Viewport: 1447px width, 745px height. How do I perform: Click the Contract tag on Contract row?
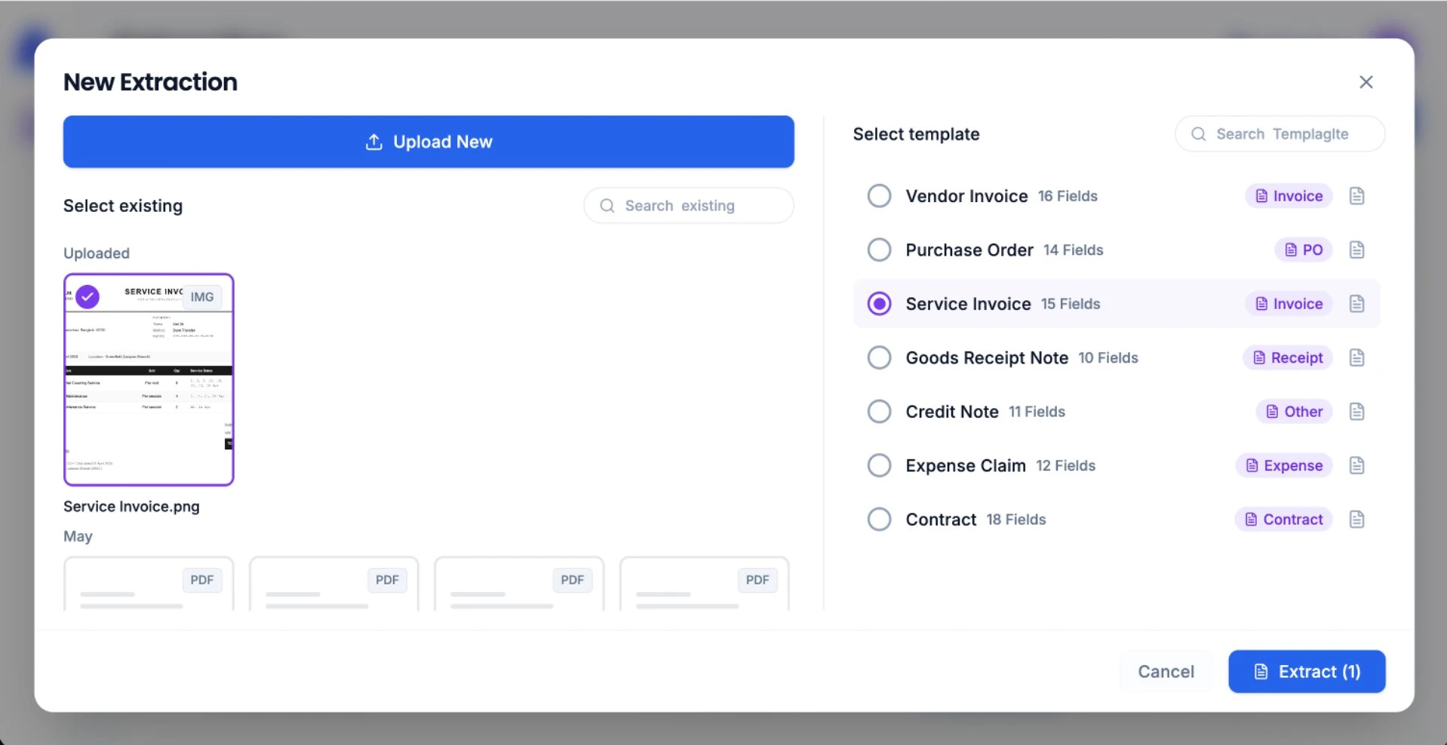pos(1283,520)
